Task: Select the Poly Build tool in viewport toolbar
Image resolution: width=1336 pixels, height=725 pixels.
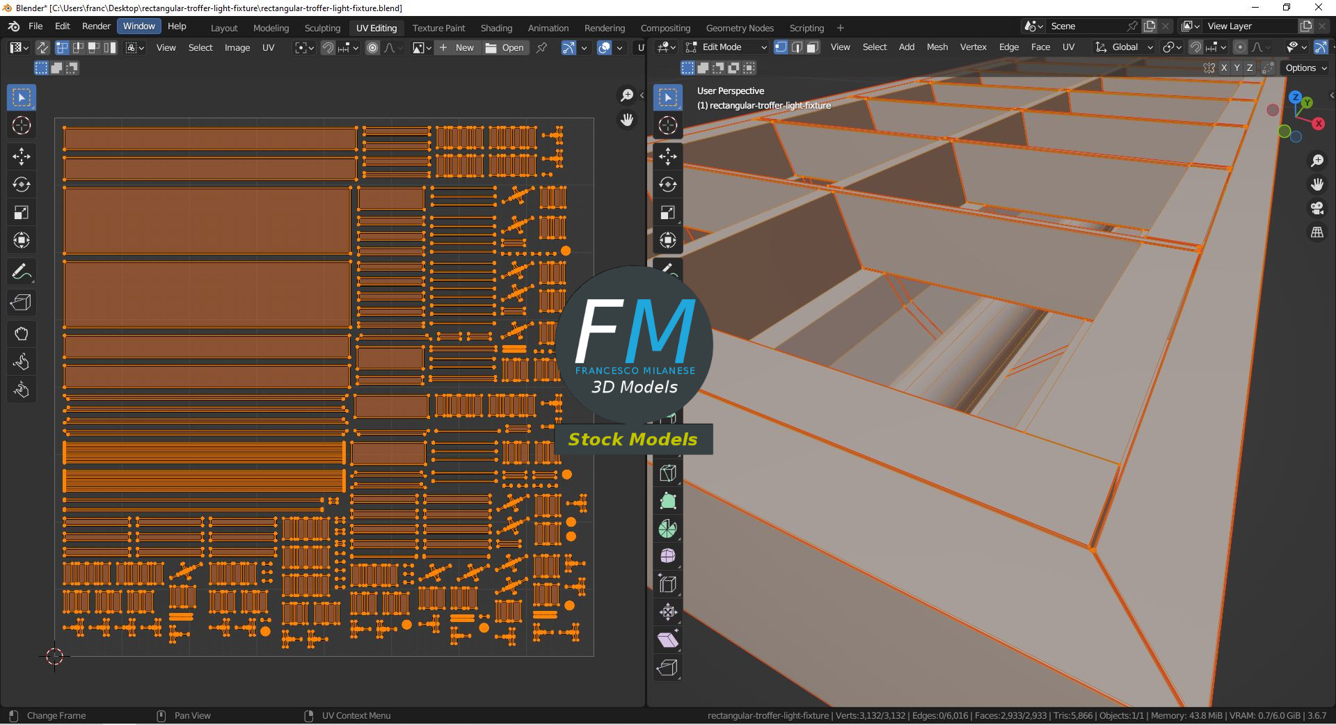Action: tap(668, 501)
